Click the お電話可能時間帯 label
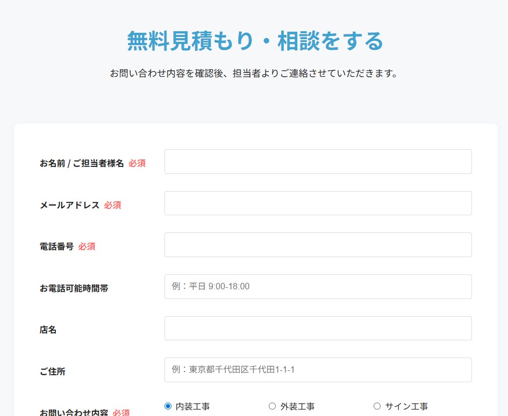508x416 pixels. pyautogui.click(x=74, y=288)
